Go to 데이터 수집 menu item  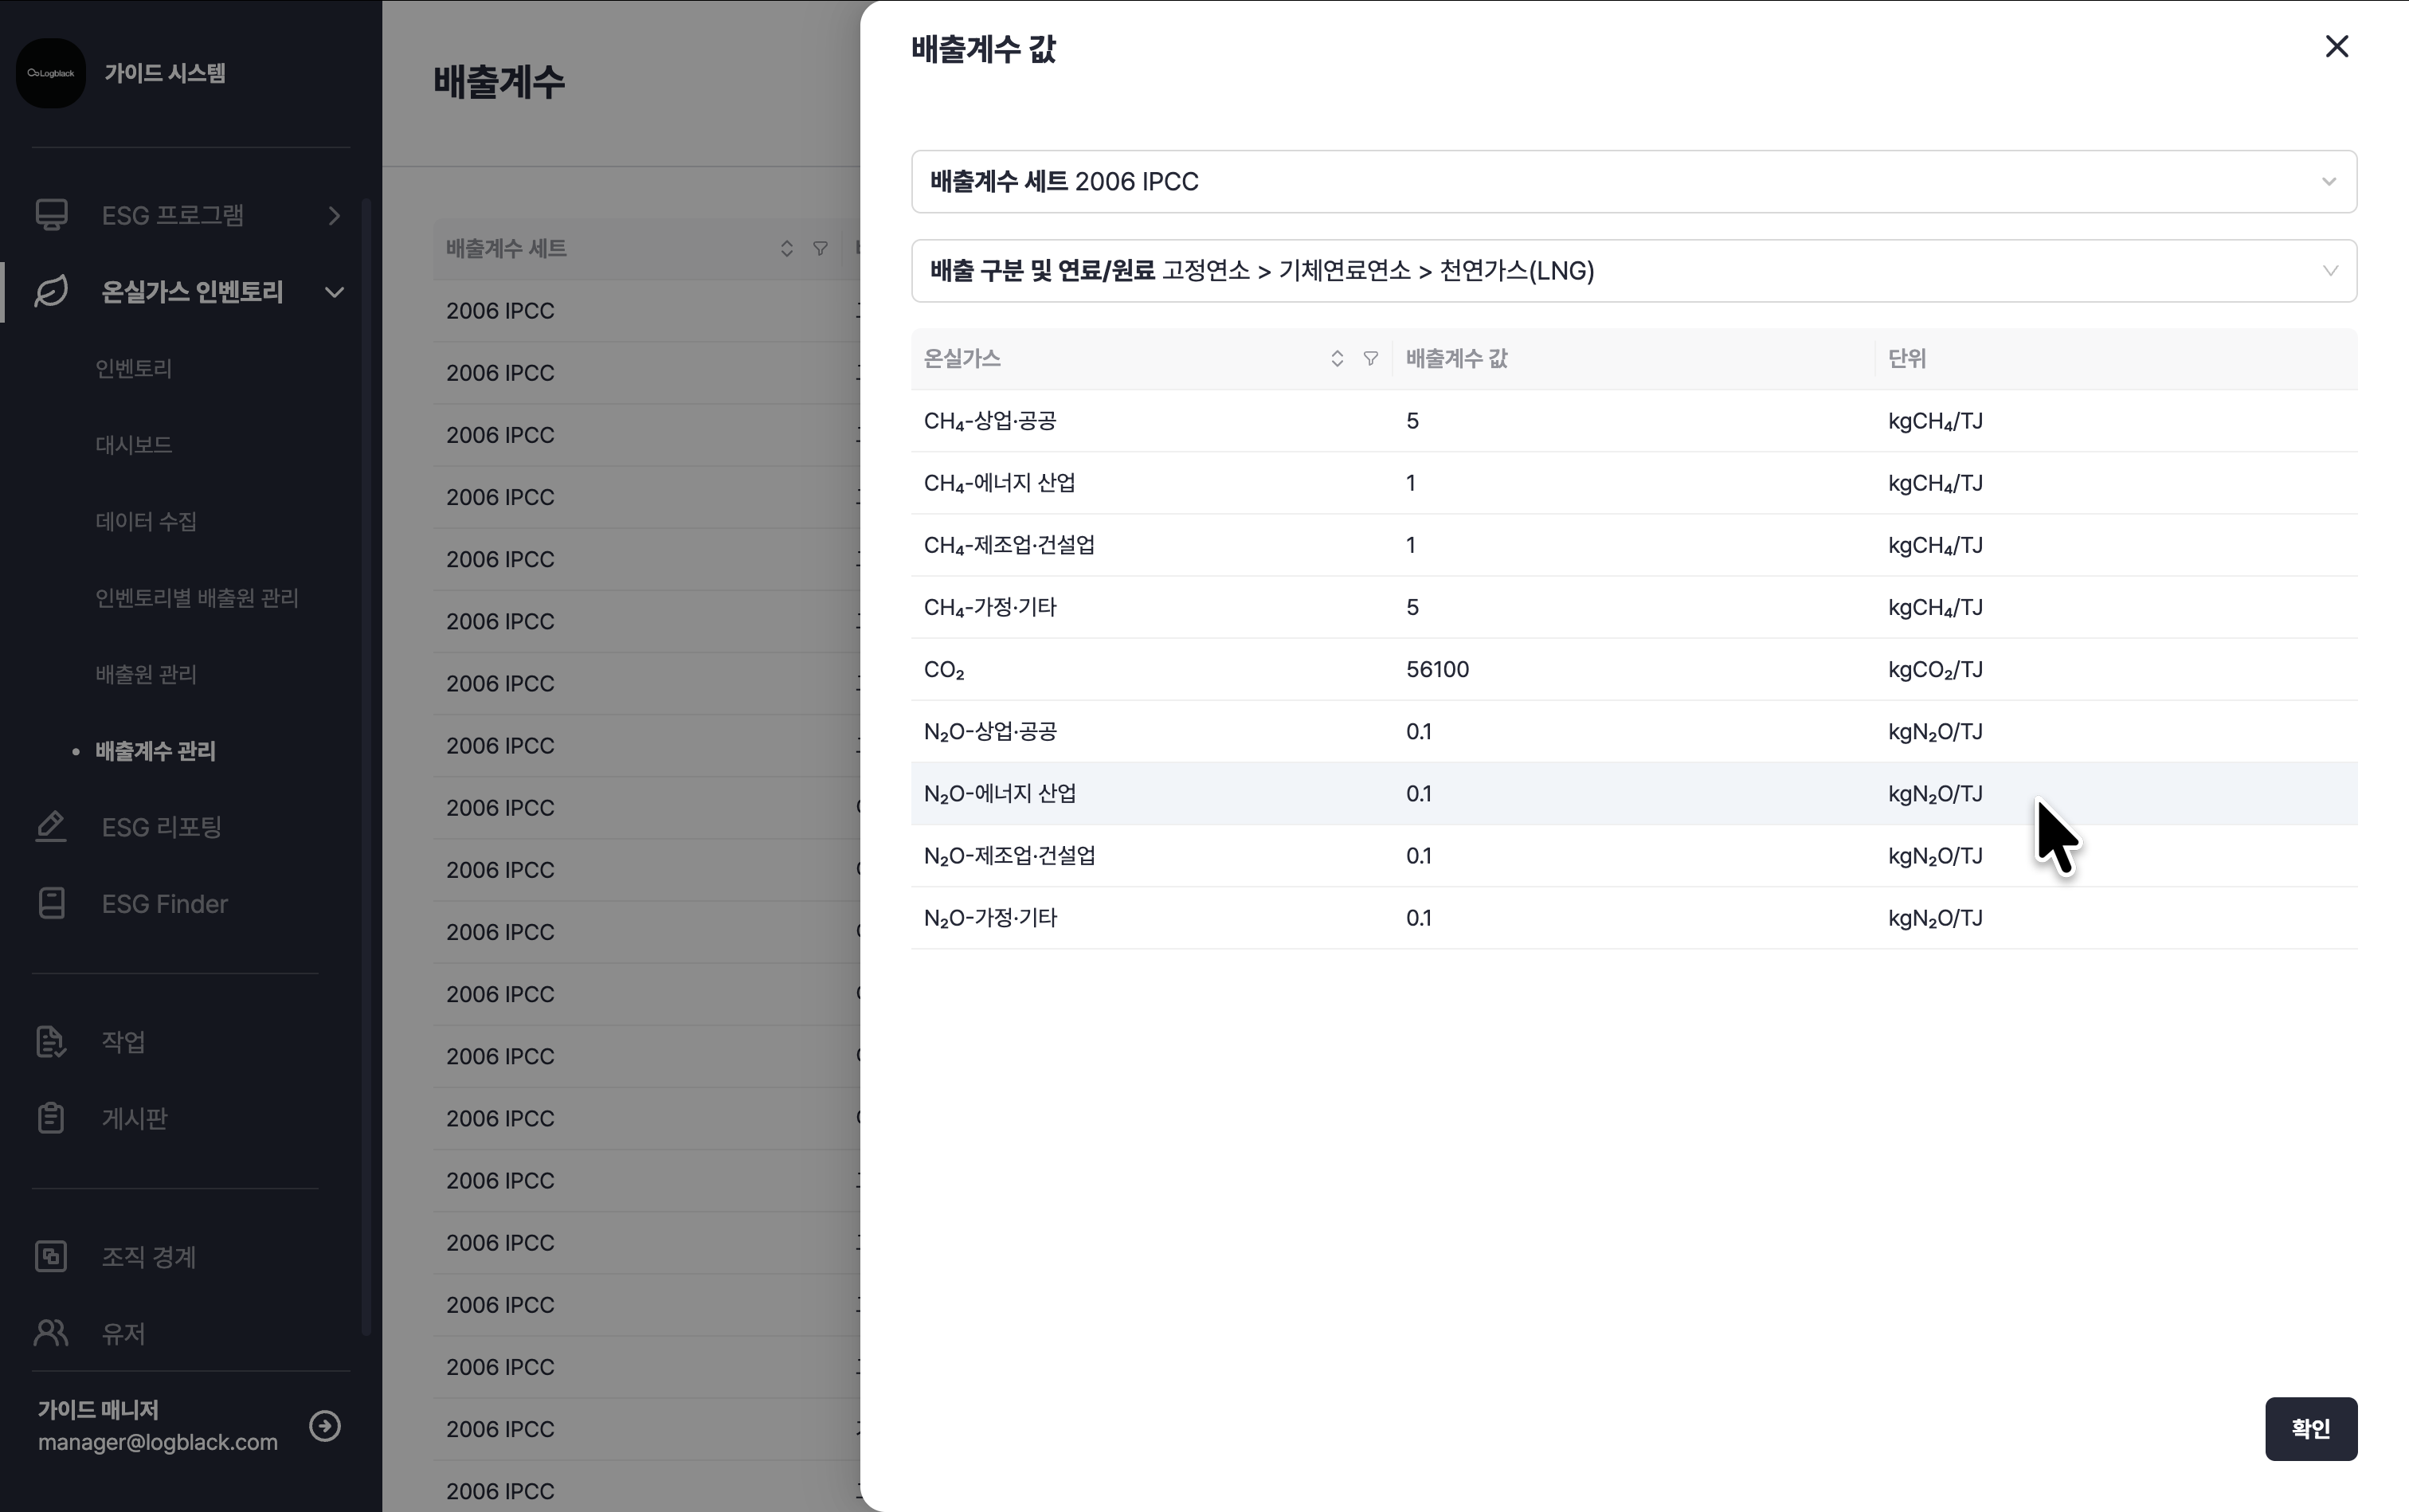click(146, 522)
